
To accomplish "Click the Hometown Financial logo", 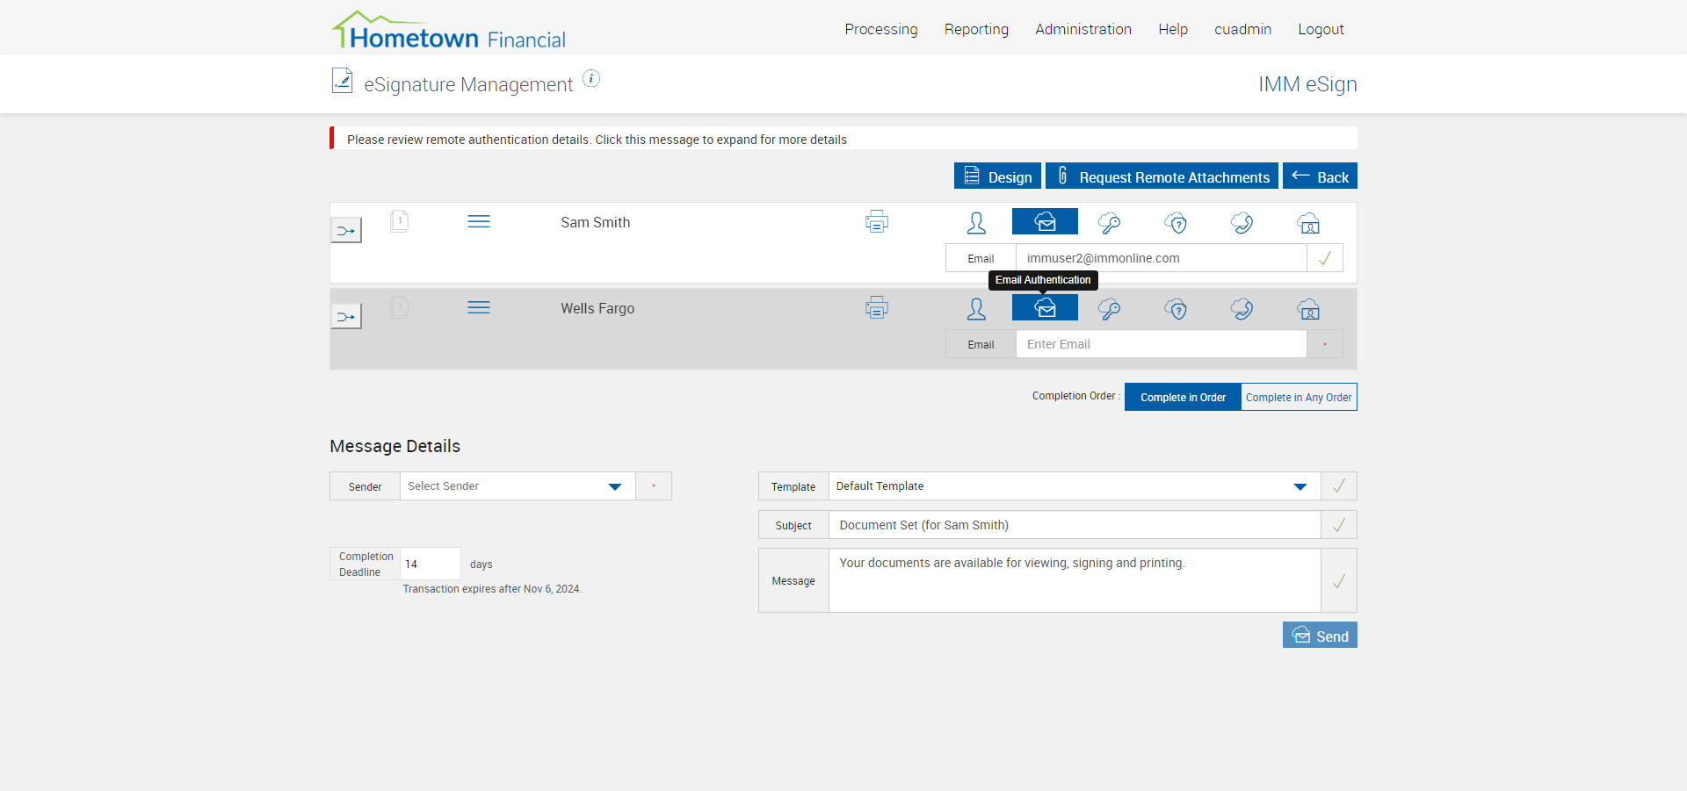I will tap(448, 30).
